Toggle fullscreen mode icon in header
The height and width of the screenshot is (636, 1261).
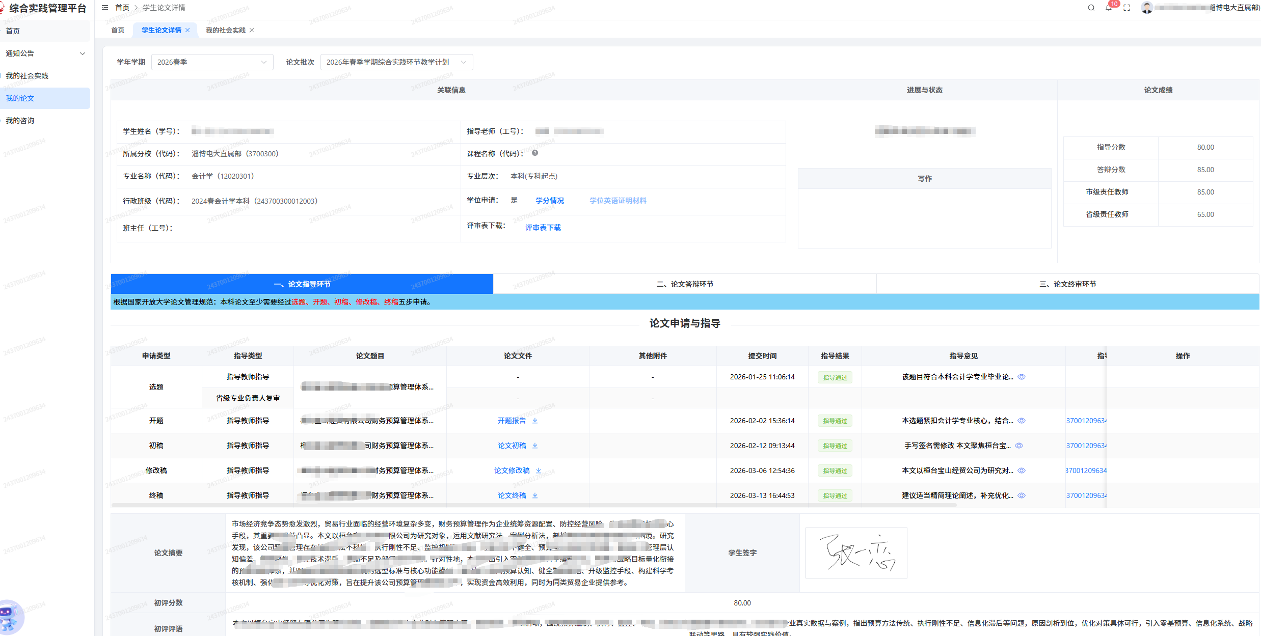pyautogui.click(x=1126, y=8)
